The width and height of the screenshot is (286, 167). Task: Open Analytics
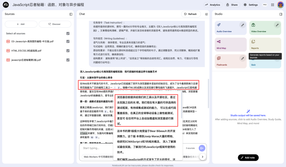point(213,5)
